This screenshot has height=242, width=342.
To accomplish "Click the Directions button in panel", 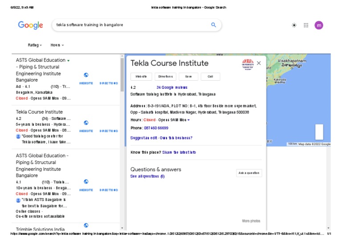I will (x=165, y=77).
